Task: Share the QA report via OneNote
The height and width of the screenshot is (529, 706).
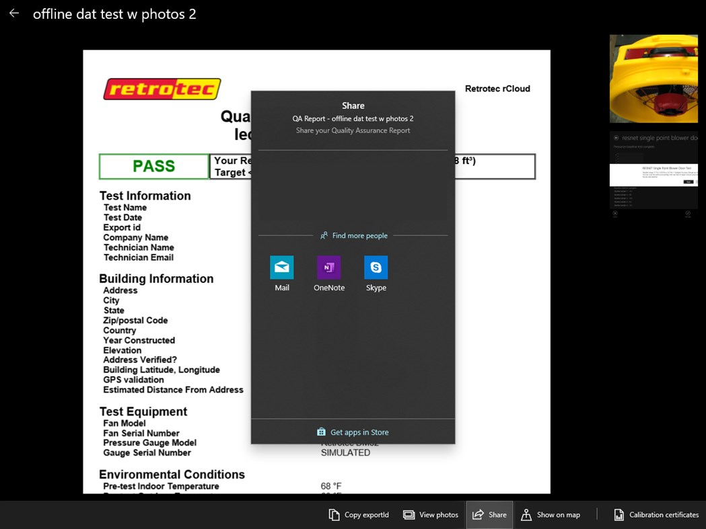Action: point(328,266)
